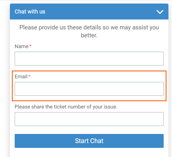
Task: Click the Start Chat button
Action: point(89,141)
